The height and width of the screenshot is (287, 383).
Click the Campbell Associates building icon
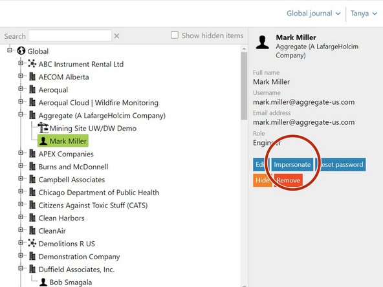point(32,179)
